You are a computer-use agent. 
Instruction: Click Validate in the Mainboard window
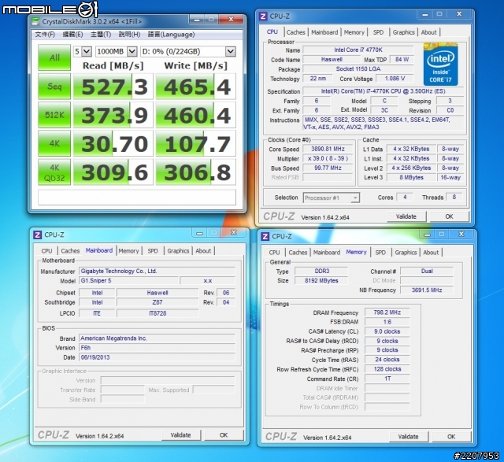180,435
